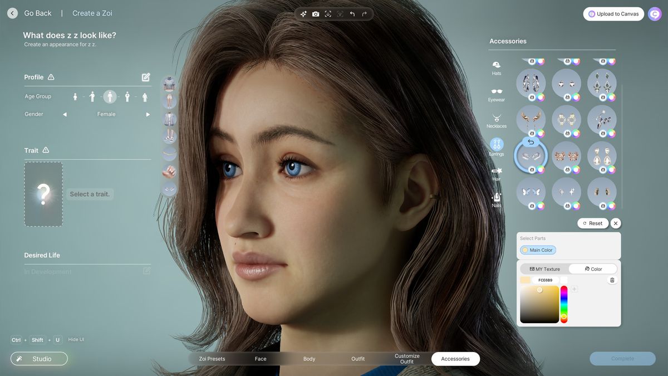Click the right arrow beside Female gender
Image resolution: width=668 pixels, height=376 pixels.
148,114
